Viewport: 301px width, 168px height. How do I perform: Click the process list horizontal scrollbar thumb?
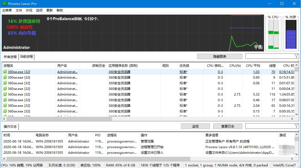click(59, 119)
